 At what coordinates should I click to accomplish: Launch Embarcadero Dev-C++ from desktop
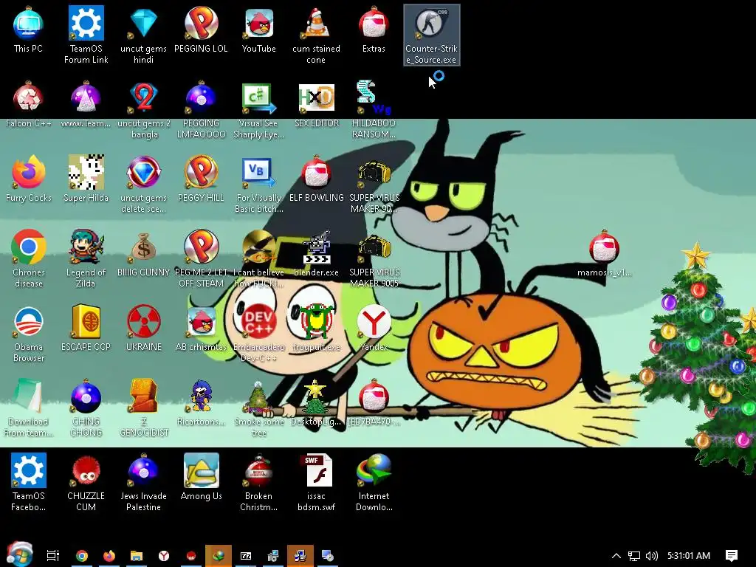[259, 334]
